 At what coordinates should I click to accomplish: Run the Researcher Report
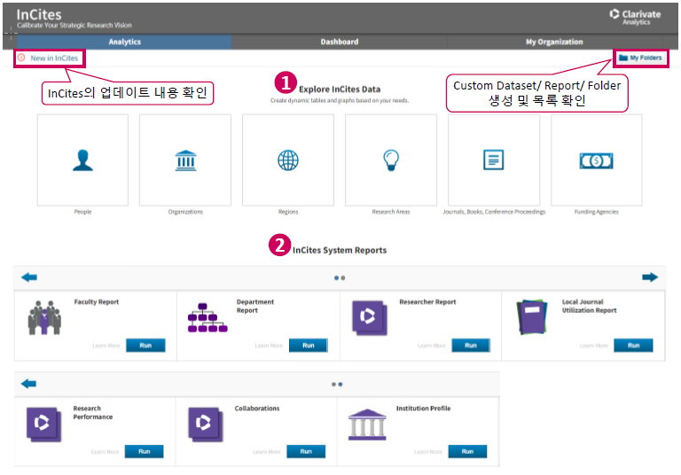point(471,346)
